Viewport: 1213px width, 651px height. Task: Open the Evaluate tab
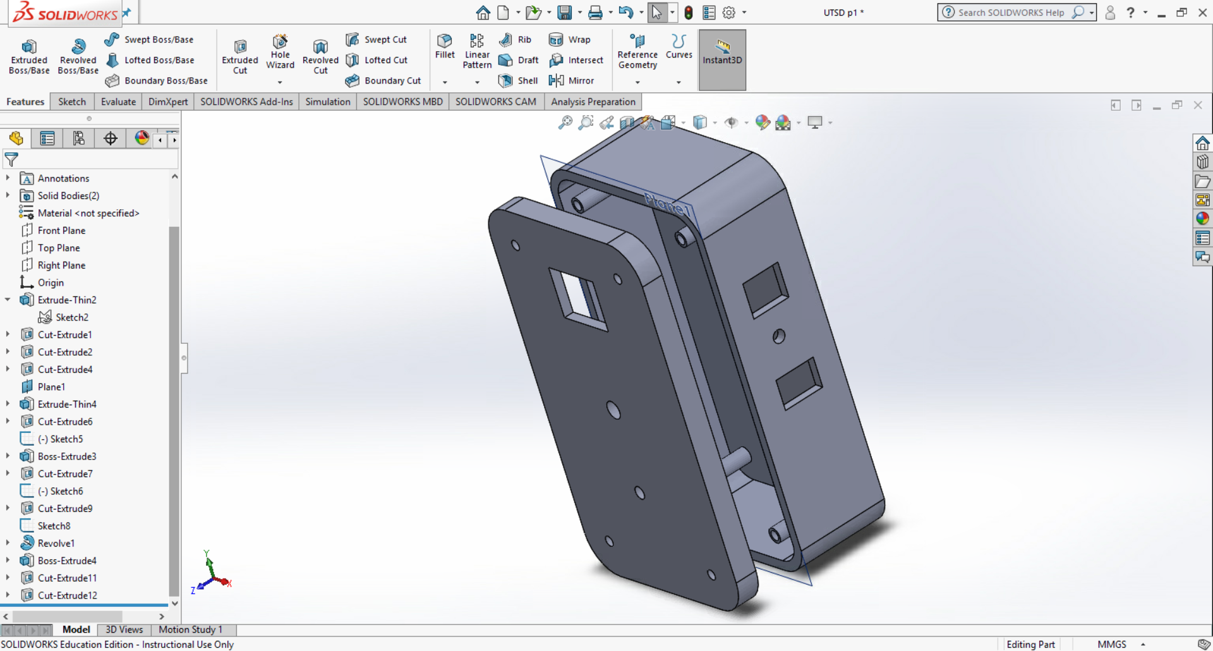(118, 102)
